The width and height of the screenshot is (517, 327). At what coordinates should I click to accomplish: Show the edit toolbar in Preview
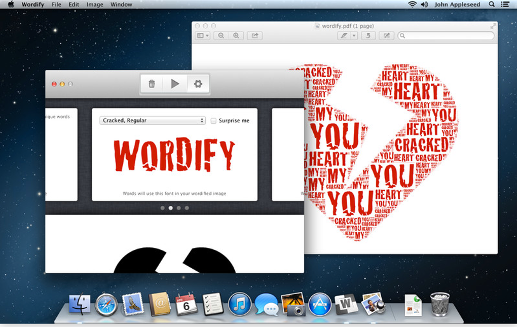pyautogui.click(x=386, y=35)
